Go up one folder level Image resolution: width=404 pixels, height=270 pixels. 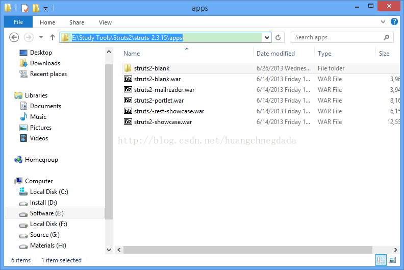[53, 37]
